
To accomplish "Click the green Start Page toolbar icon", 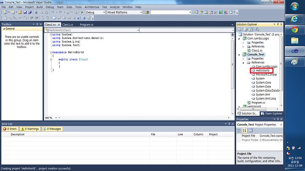I will click(x=221, y=12).
